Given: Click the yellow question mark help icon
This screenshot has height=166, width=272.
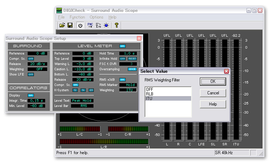Looking at the screenshot, I should pyautogui.click(x=117, y=25).
